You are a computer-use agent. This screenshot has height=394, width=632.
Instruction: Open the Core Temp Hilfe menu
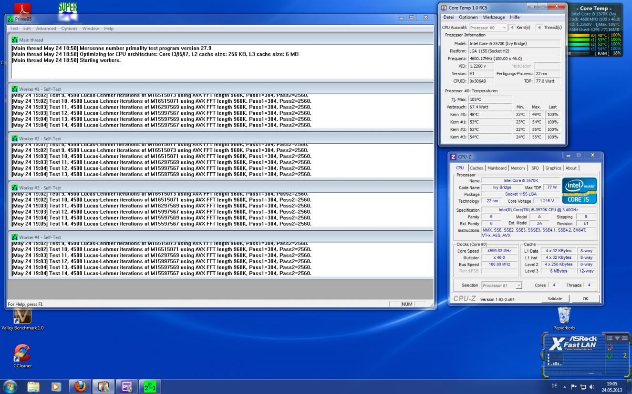[x=515, y=17]
